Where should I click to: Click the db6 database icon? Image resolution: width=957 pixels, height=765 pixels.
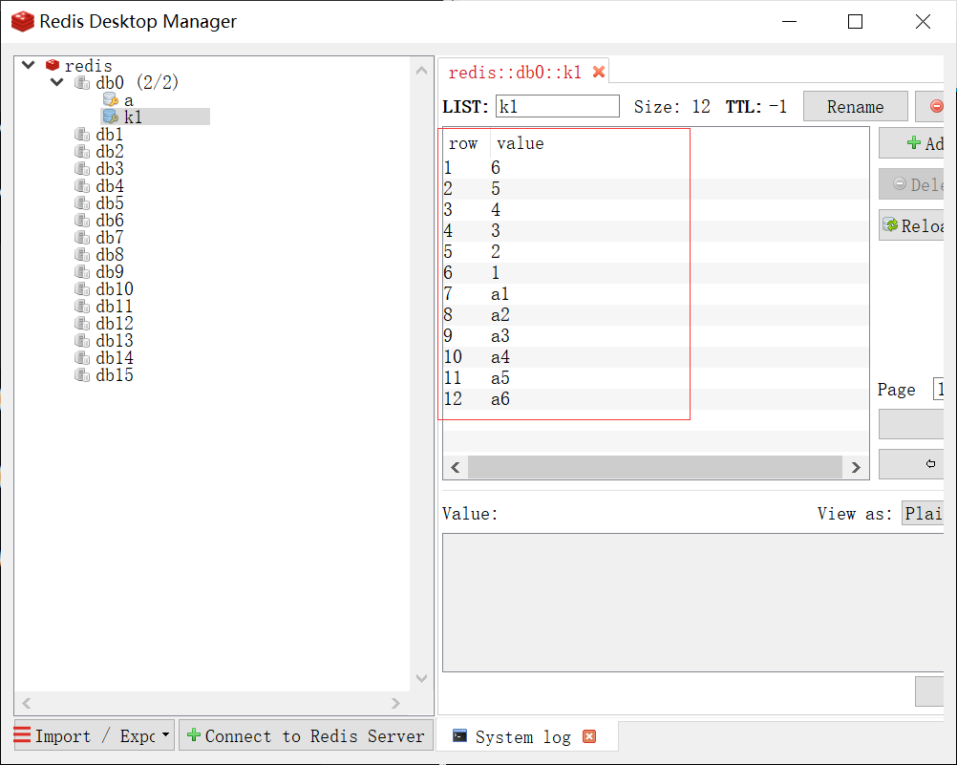point(82,220)
